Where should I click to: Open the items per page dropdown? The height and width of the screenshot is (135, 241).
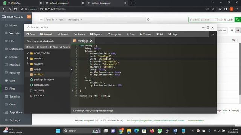click(227, 110)
